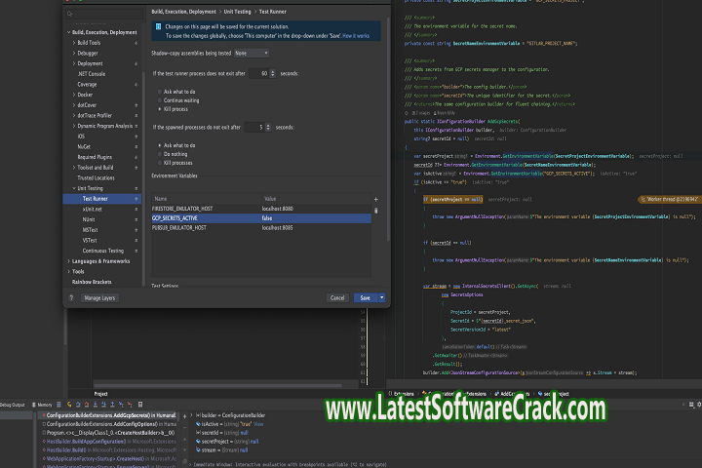The height and width of the screenshot is (468, 702).
Task: Open the NUnit settings page
Action: (x=90, y=219)
